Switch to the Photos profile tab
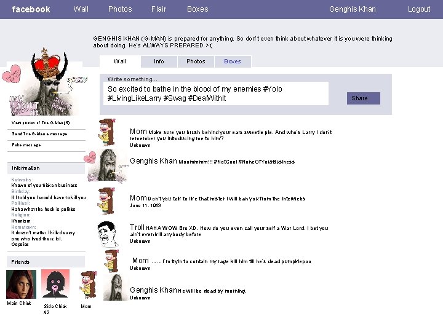The height and width of the screenshot is (332, 443). (196, 61)
